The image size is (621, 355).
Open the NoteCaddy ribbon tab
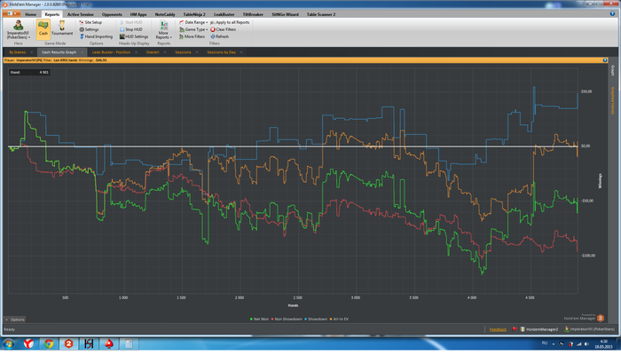coord(165,14)
